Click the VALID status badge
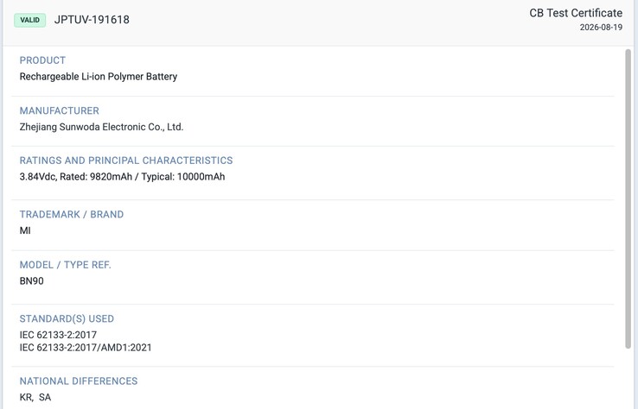 [29, 20]
